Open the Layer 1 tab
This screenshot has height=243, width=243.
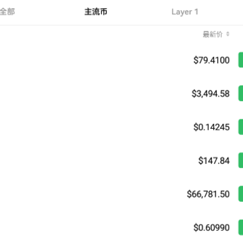point(185,12)
